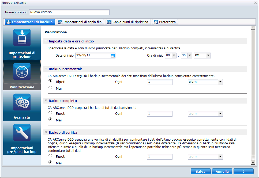Screen dimensions: 259x178
Task: Close the Nuovo criterio dialog
Action: click(255, 3)
